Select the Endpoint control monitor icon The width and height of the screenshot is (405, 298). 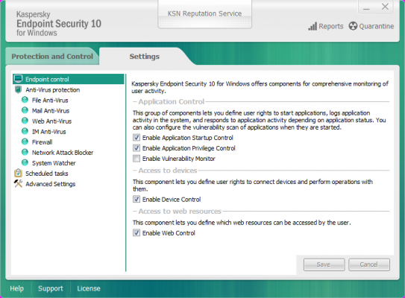pyautogui.click(x=19, y=79)
